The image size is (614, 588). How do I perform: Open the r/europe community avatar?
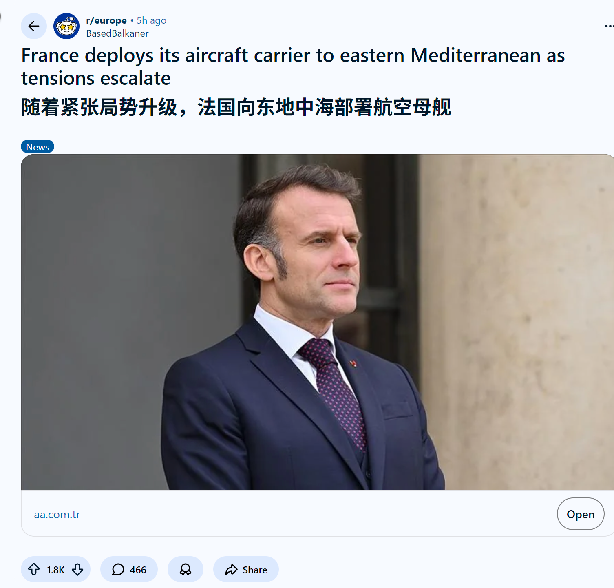click(66, 26)
